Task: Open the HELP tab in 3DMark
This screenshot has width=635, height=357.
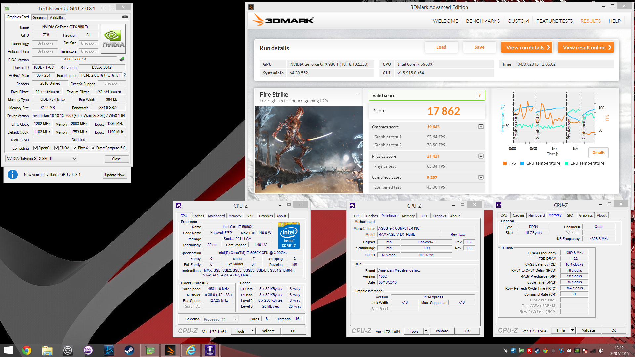Action: (x=614, y=21)
